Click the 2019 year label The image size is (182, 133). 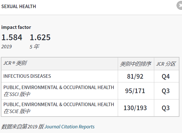(7, 47)
